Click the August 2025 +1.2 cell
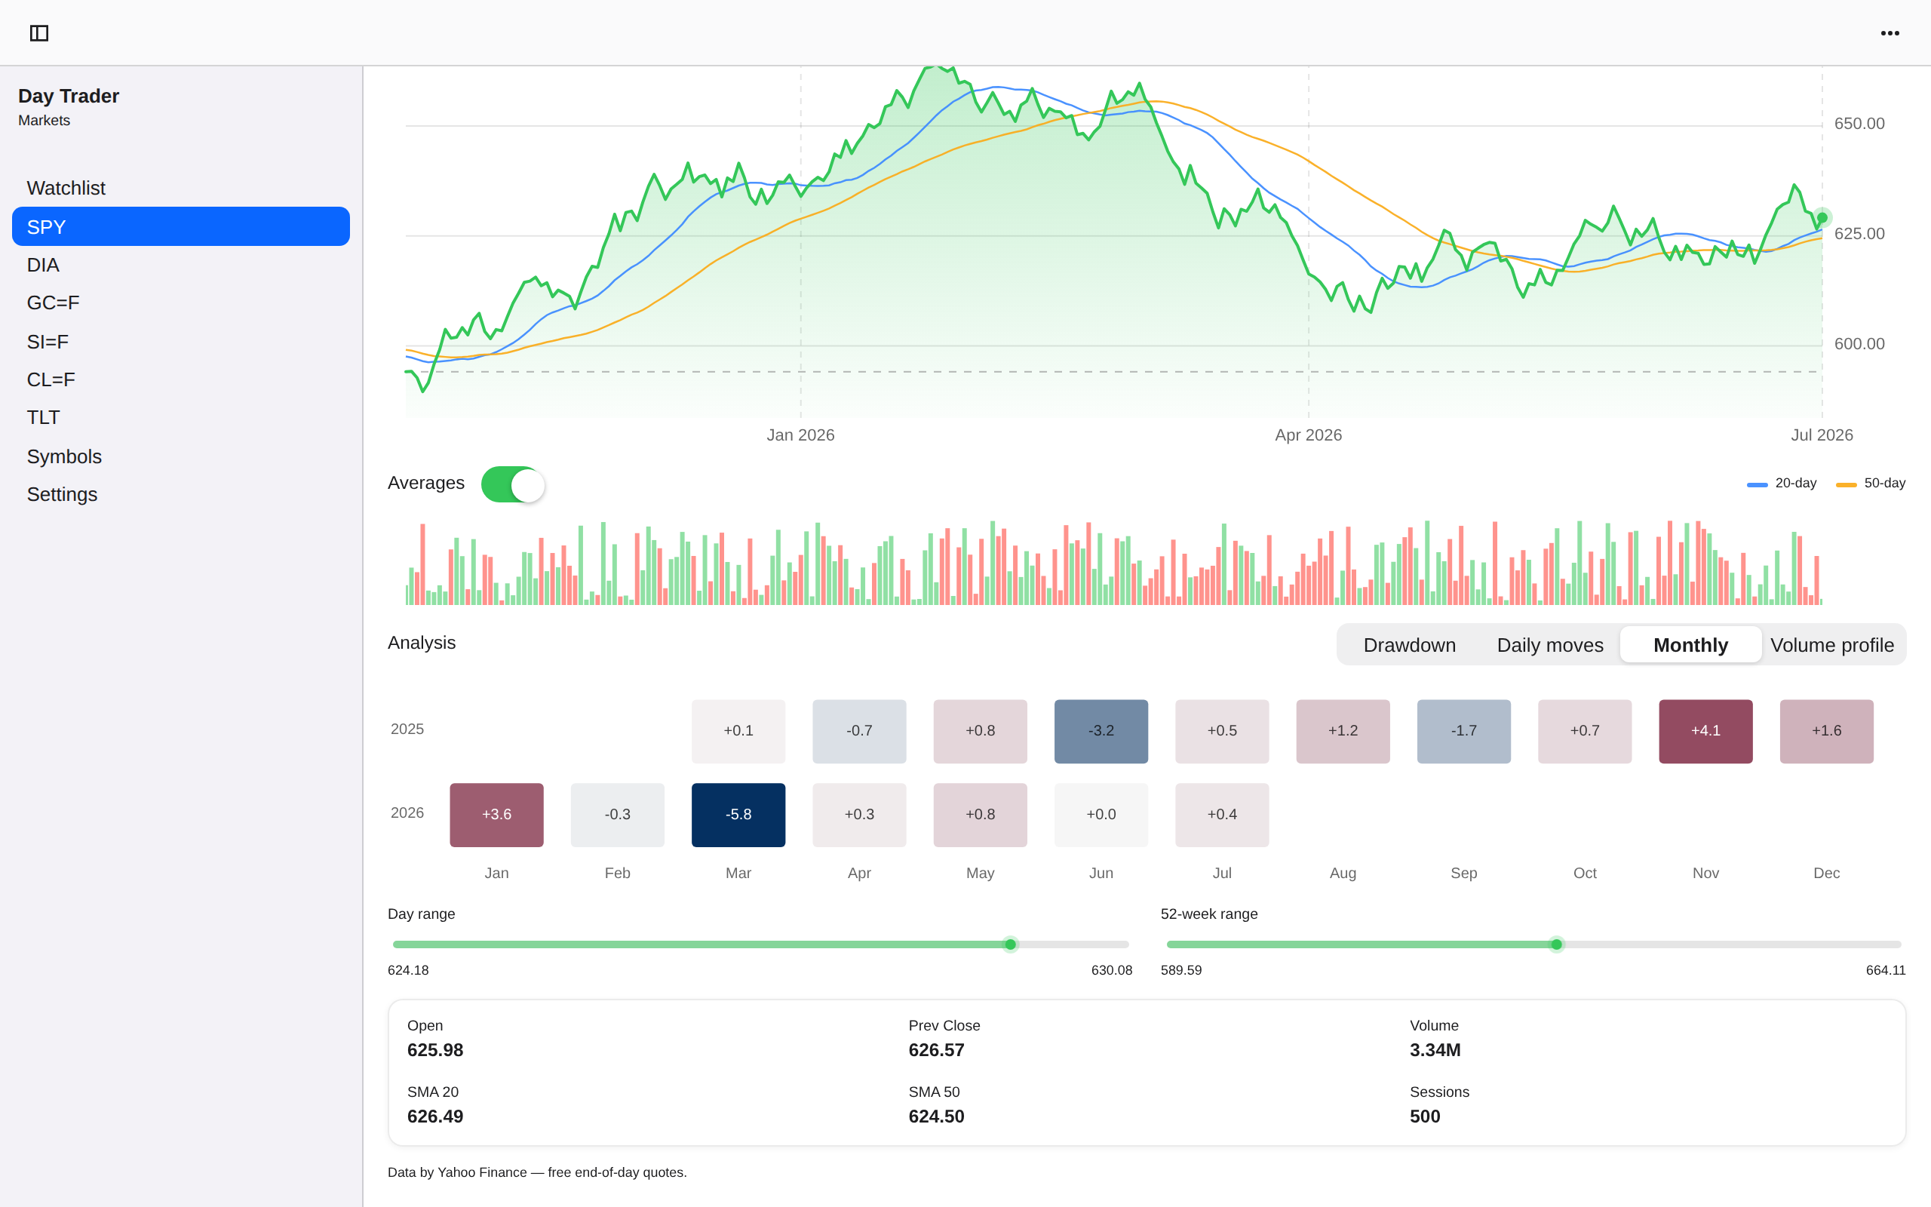Image resolution: width=1931 pixels, height=1207 pixels. pyautogui.click(x=1343, y=731)
